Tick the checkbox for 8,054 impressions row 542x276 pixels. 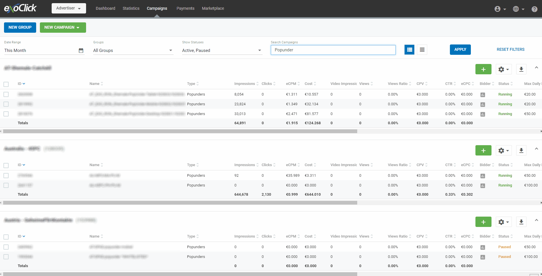(6, 94)
